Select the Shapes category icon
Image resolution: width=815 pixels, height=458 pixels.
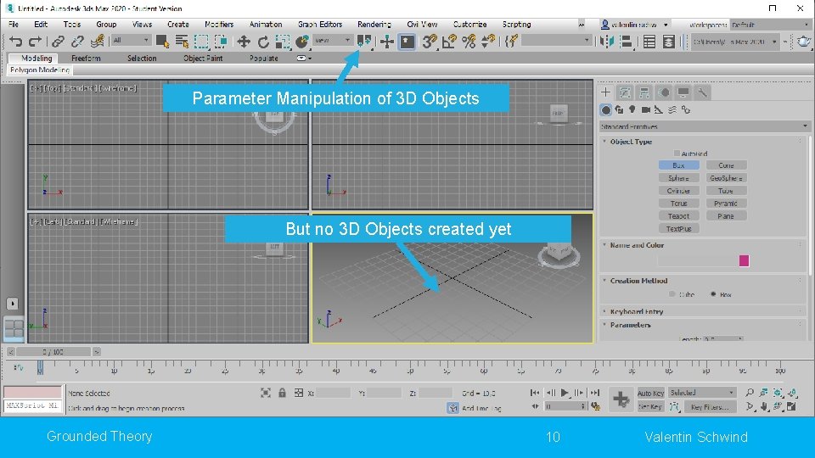[619, 109]
